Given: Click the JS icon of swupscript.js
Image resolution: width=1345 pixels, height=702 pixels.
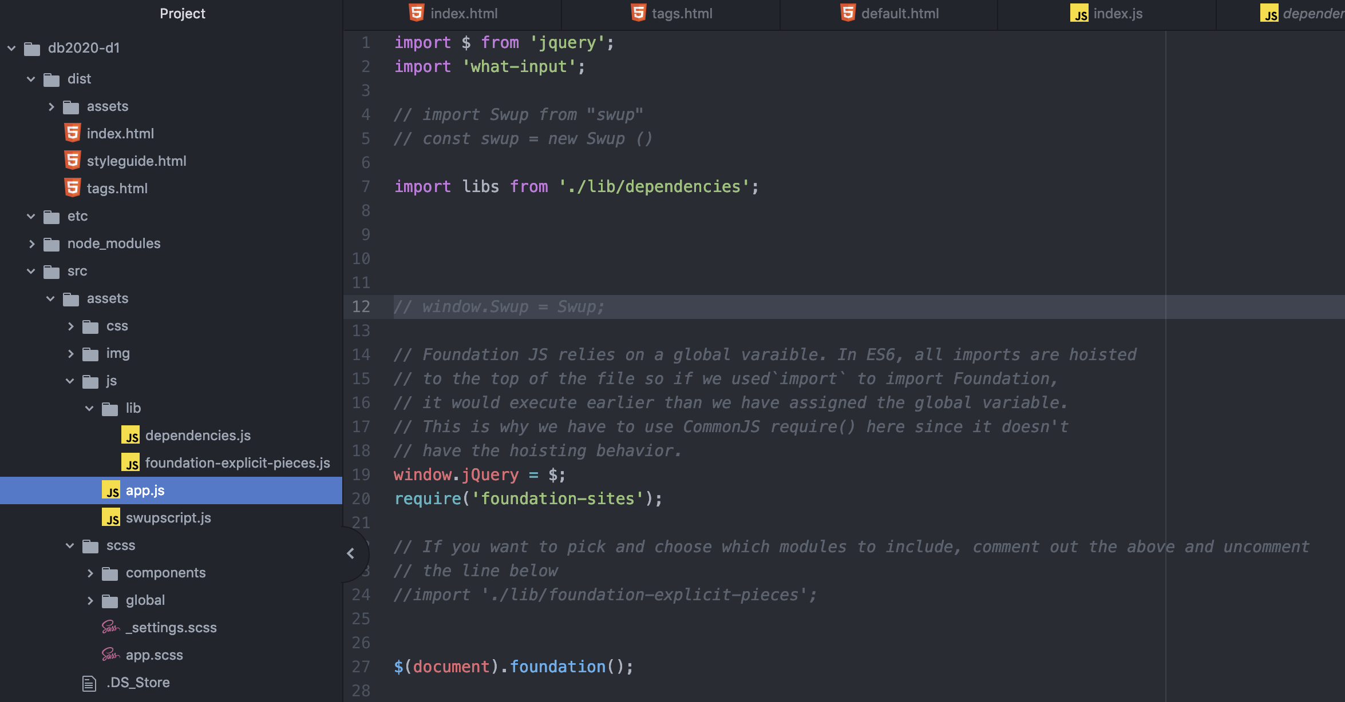Looking at the screenshot, I should [x=111, y=517].
